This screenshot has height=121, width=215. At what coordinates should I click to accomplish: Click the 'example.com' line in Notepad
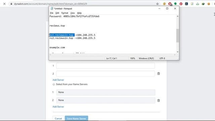(57, 47)
